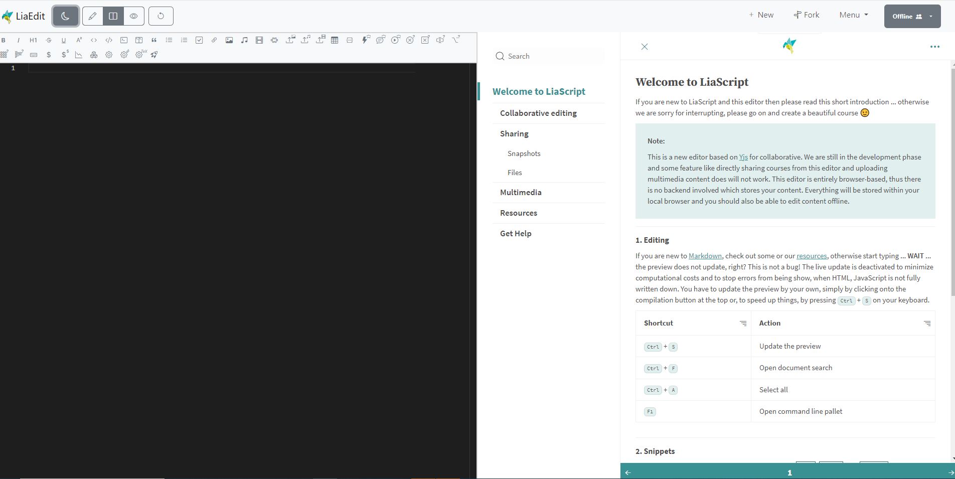Go to Get Help section
This screenshot has width=955, height=479.
(x=516, y=234)
